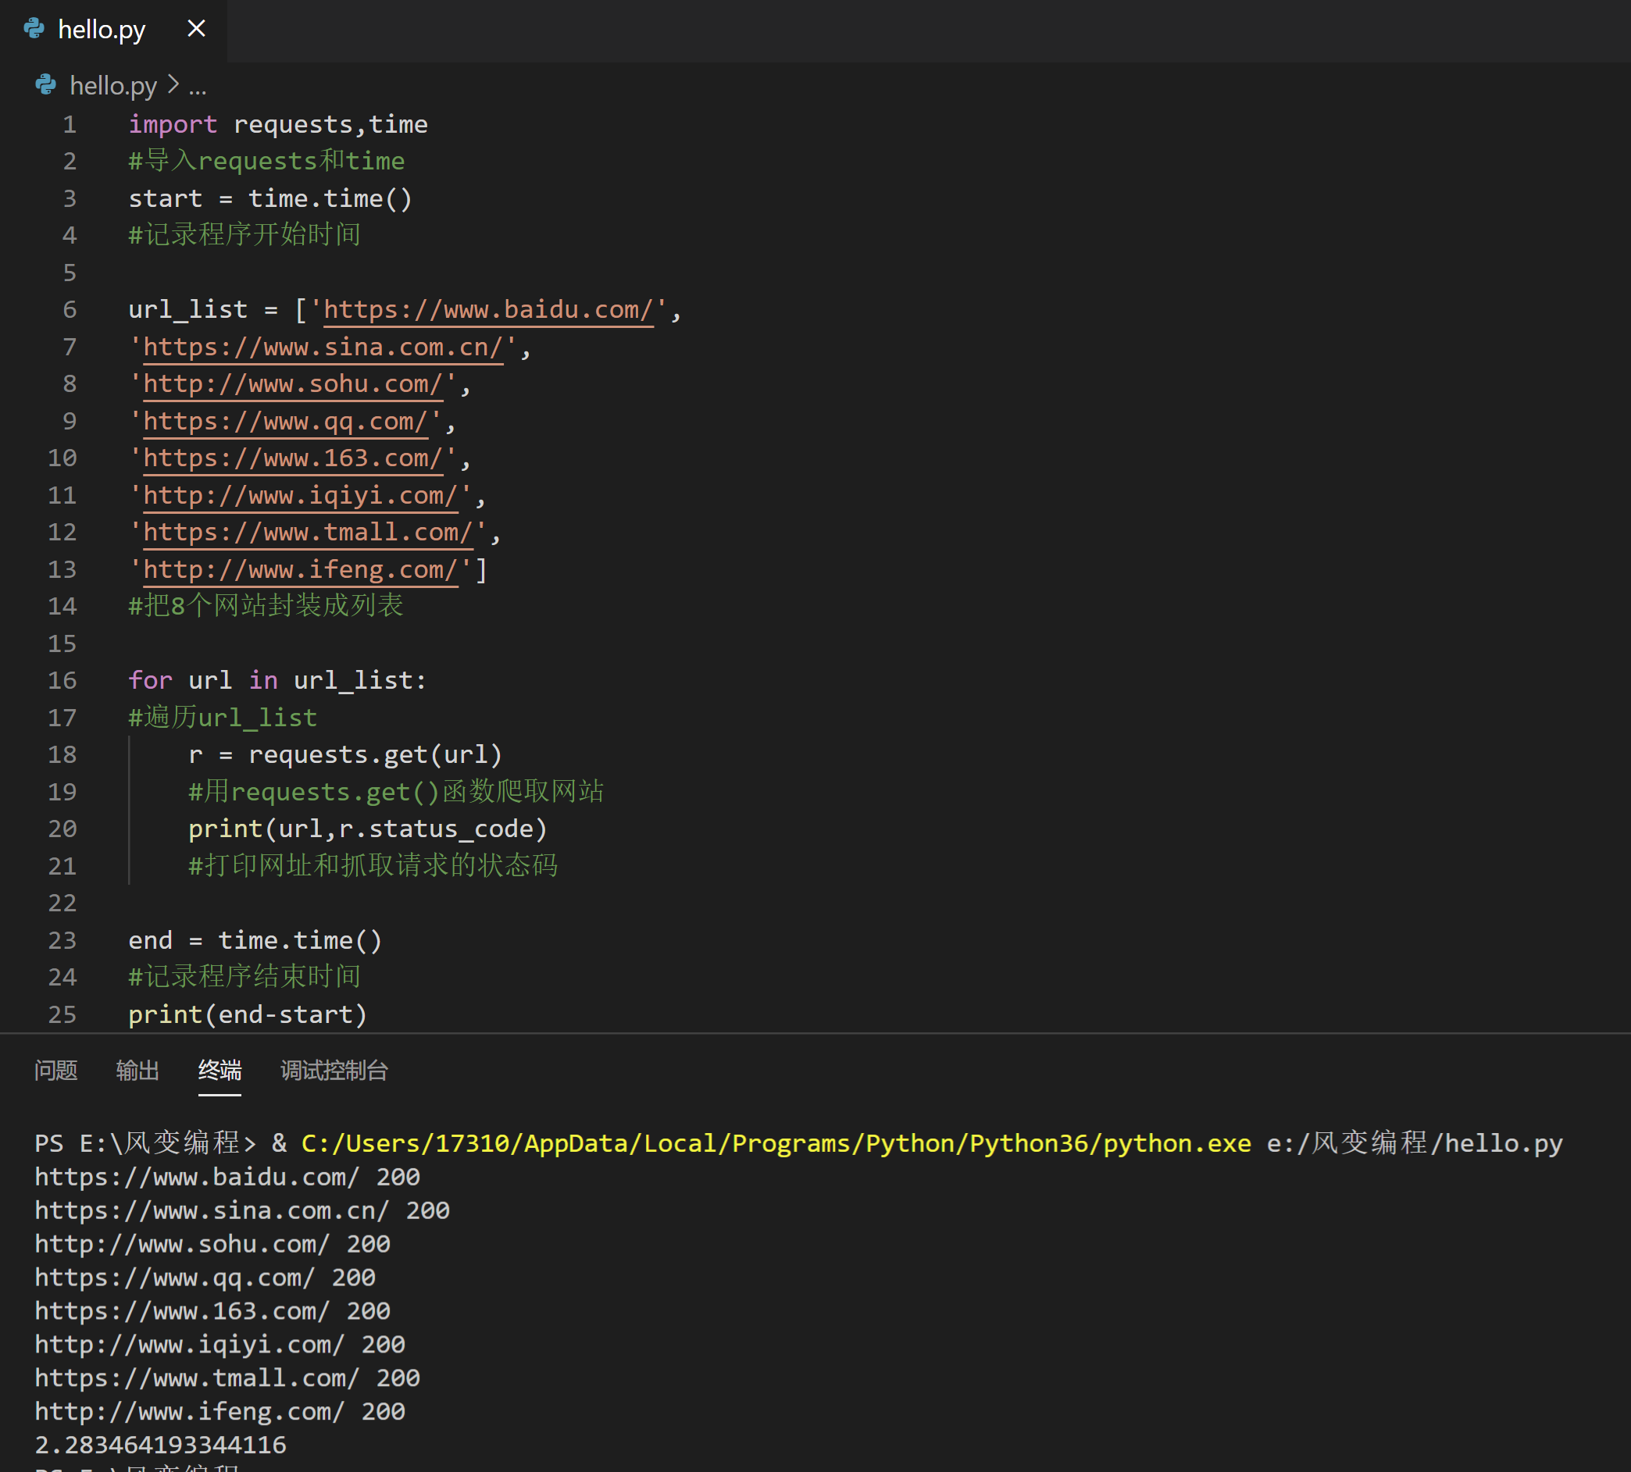Open the qq.com link in code
This screenshot has height=1472, width=1631.
point(286,422)
